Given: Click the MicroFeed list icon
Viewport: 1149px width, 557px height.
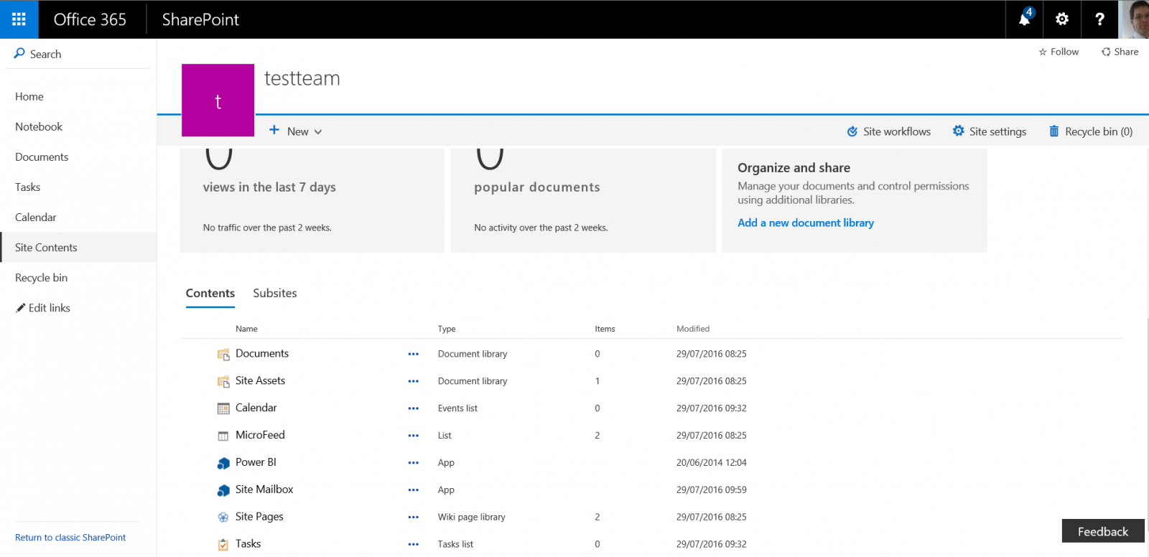Looking at the screenshot, I should coord(223,436).
